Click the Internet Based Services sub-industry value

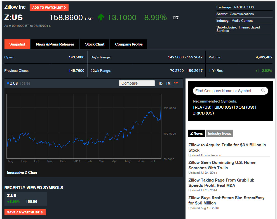tap(238, 29)
